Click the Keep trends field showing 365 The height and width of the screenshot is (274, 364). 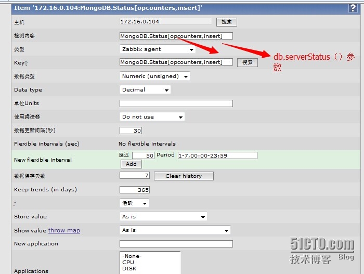tap(135, 190)
